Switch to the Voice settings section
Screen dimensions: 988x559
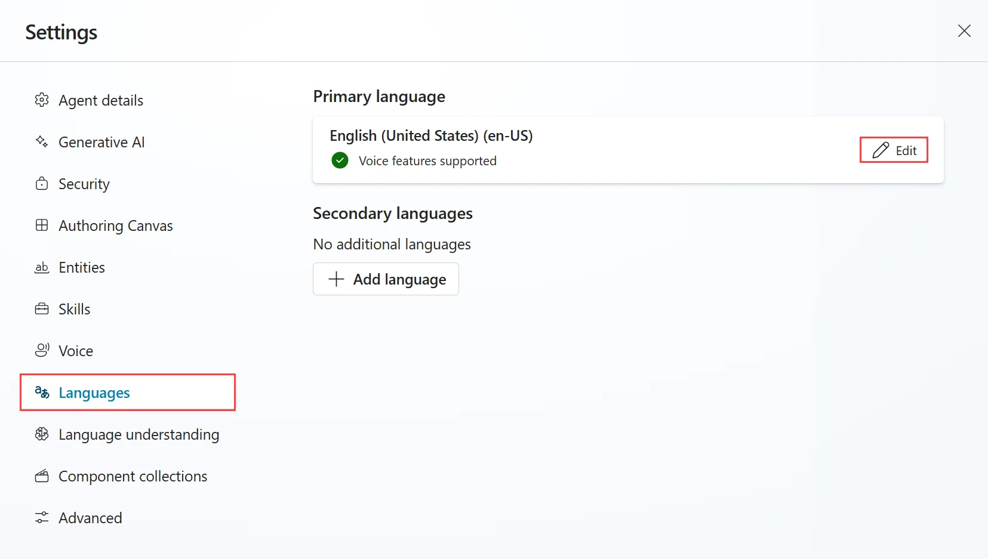[75, 350]
